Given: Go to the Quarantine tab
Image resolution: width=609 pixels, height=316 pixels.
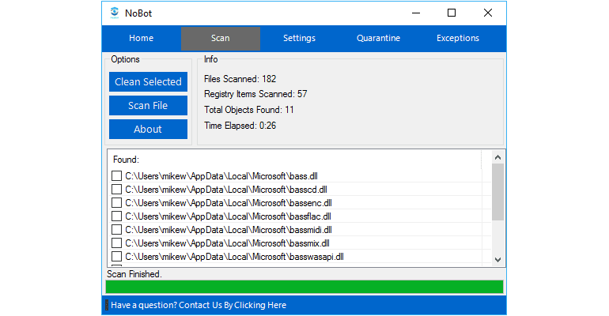Looking at the screenshot, I should point(378,38).
